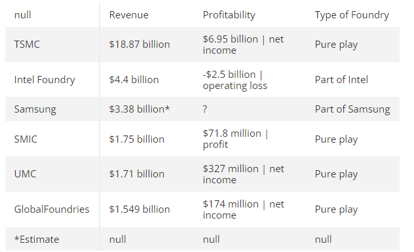
Task: Click the Intel Foundry row label
Action: click(x=45, y=80)
